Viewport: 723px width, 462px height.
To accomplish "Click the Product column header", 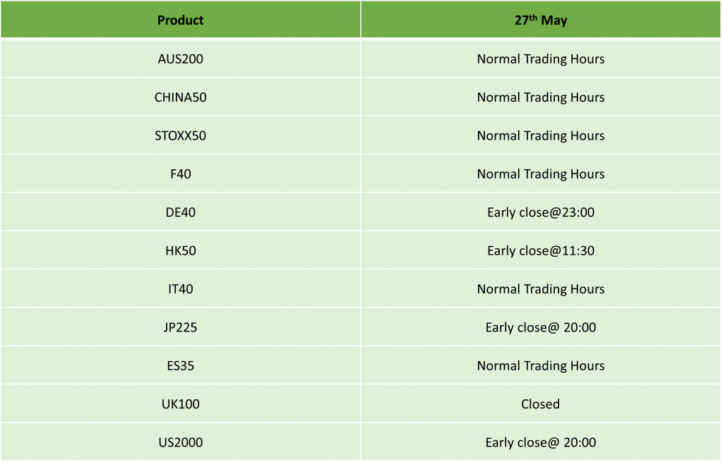I will 180,19.
